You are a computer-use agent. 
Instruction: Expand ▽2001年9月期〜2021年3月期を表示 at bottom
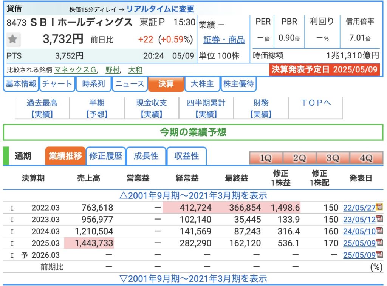tap(193, 279)
